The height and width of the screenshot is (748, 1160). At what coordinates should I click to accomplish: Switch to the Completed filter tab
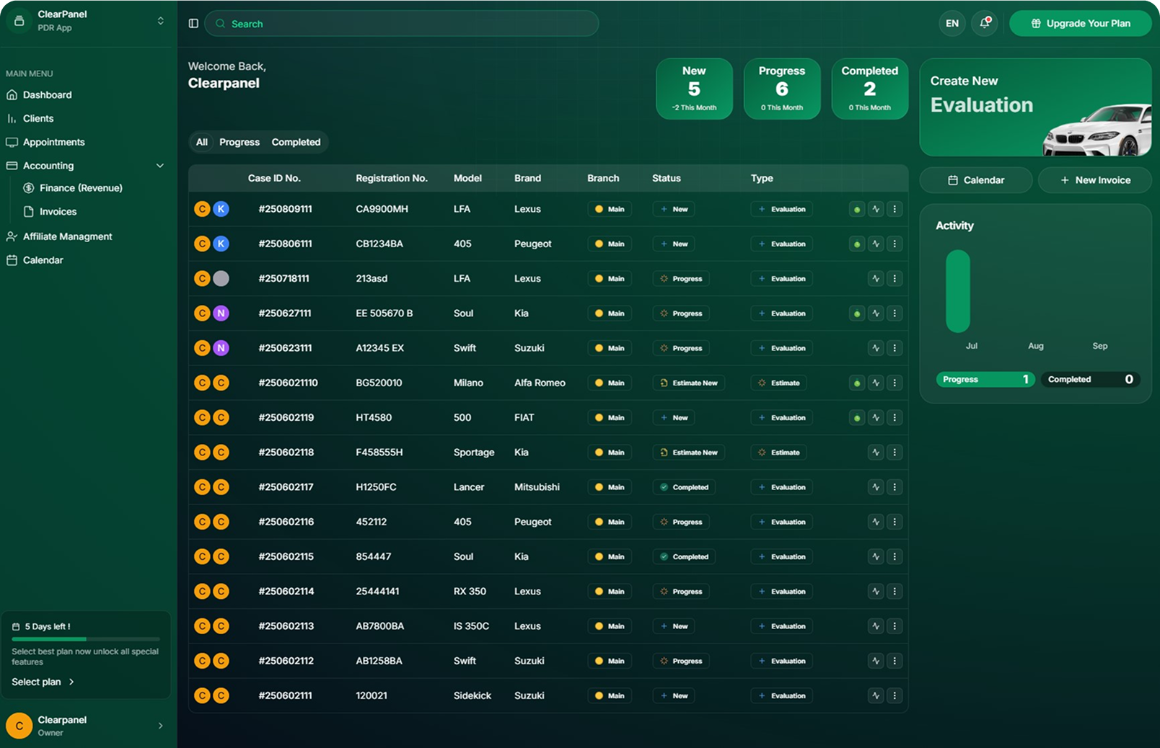click(x=296, y=142)
